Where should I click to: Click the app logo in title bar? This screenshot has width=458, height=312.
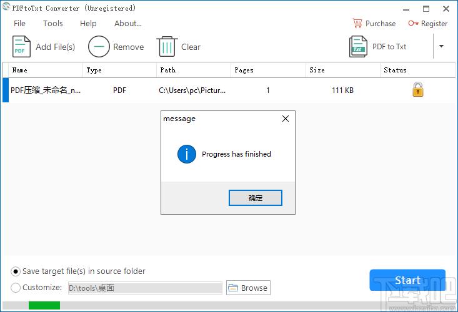(x=6, y=6)
